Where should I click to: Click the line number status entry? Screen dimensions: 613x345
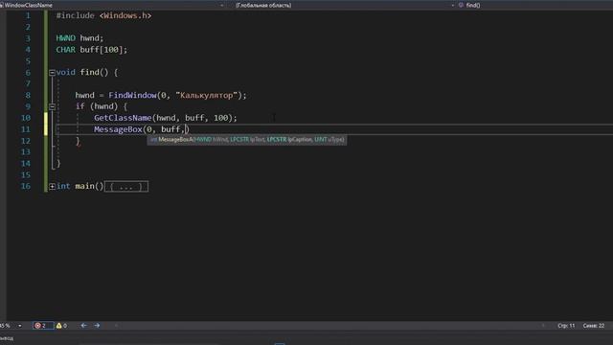[566, 326]
